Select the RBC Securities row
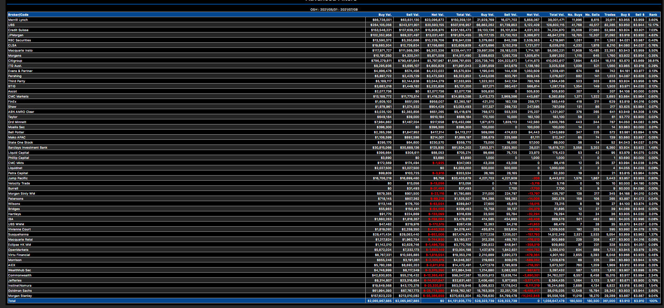 pos(334,40)
